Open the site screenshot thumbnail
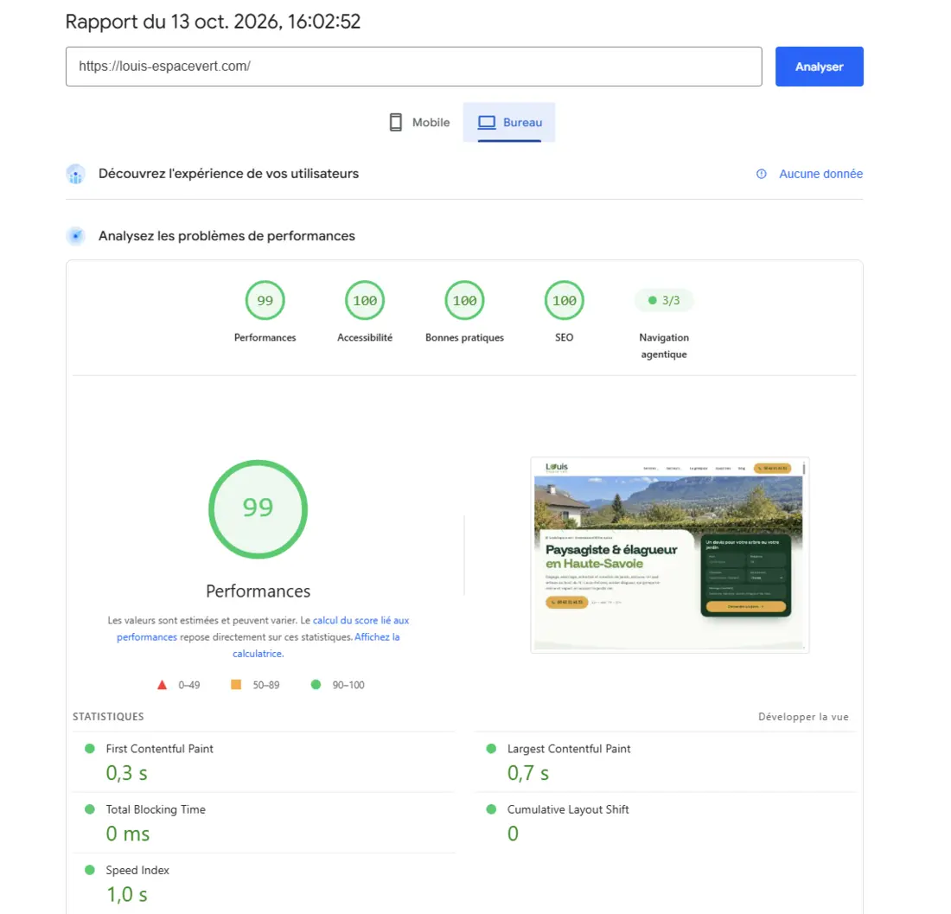The height and width of the screenshot is (914, 951). [669, 555]
